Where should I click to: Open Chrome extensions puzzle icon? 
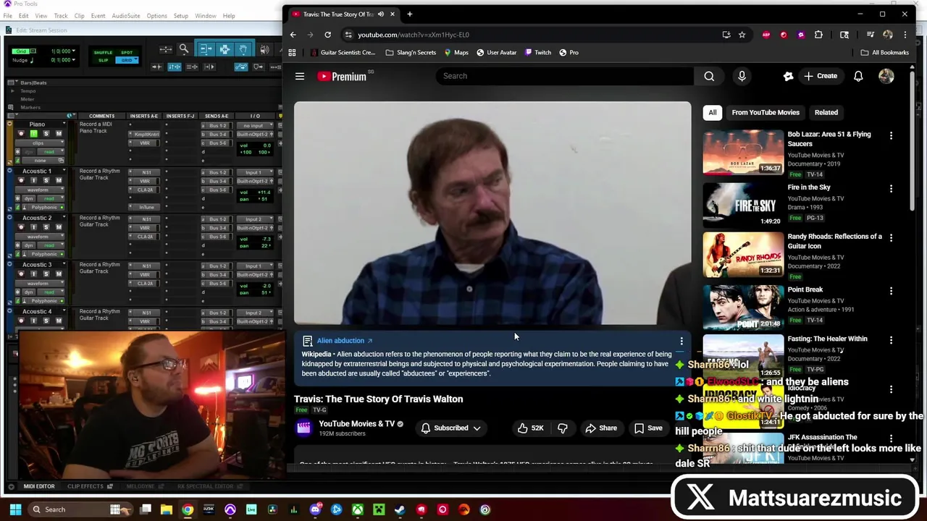818,35
